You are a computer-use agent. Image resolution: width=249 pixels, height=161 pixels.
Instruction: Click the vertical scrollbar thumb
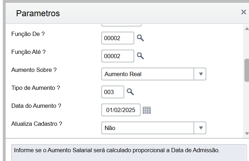(x=247, y=70)
